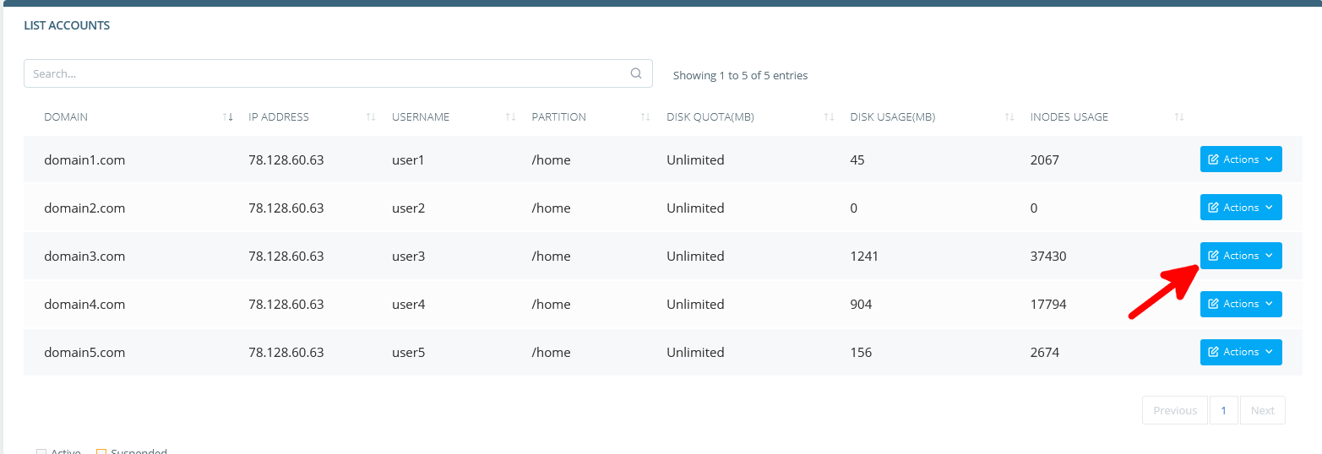Open Actions dropdown for domain2.com
This screenshot has width=1322, height=454.
coord(1240,208)
